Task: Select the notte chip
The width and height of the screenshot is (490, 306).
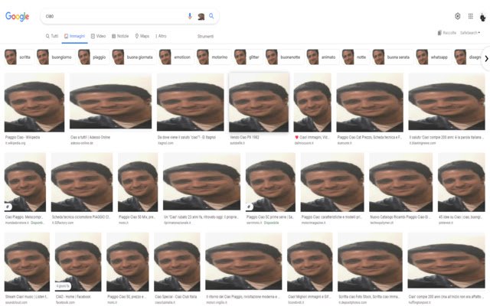Action: [354, 57]
